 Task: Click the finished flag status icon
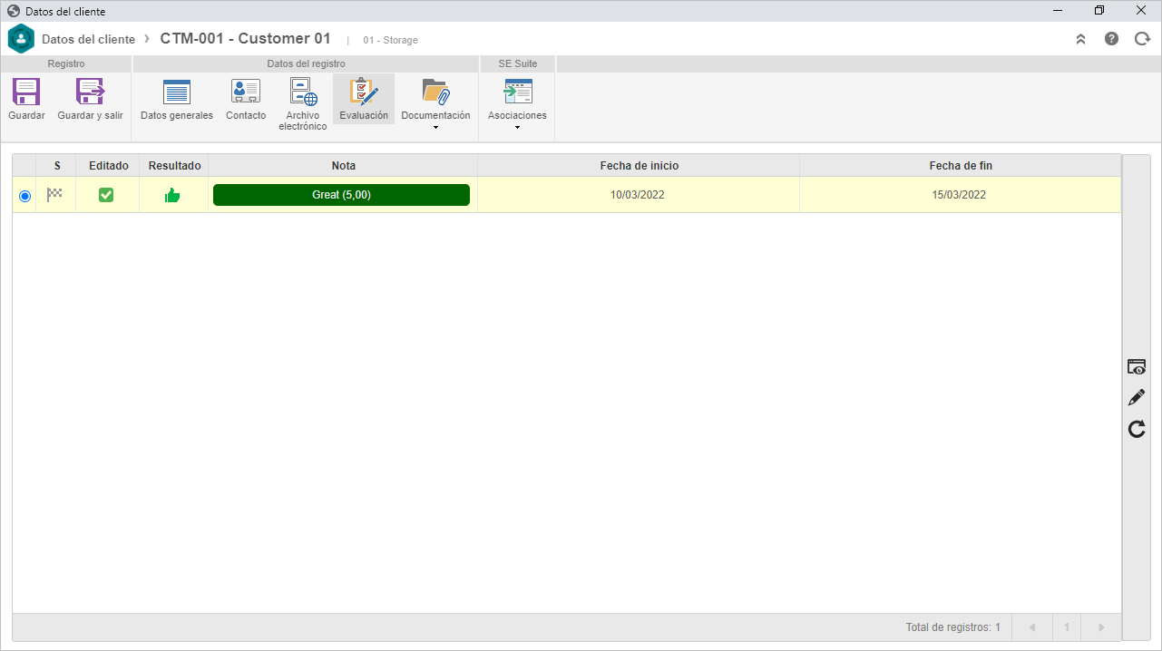coord(55,194)
